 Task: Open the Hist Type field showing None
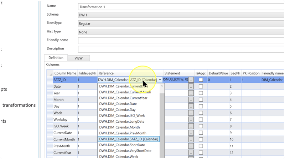pos(181,32)
